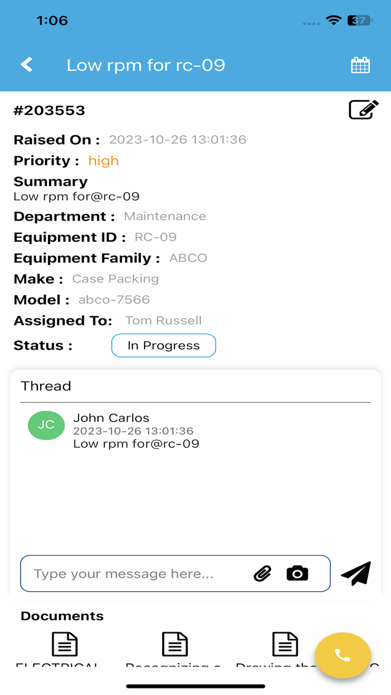Attach a file with paperclip icon
The width and height of the screenshot is (391, 695).
click(x=262, y=573)
